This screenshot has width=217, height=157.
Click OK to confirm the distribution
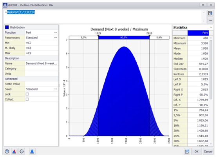196,152
